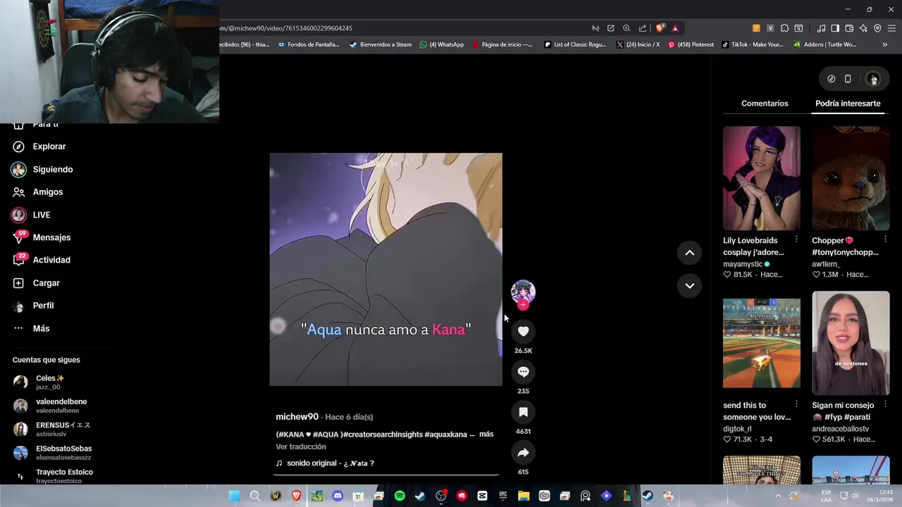
Task: Go to next video with the down arrow
Action: (x=689, y=285)
